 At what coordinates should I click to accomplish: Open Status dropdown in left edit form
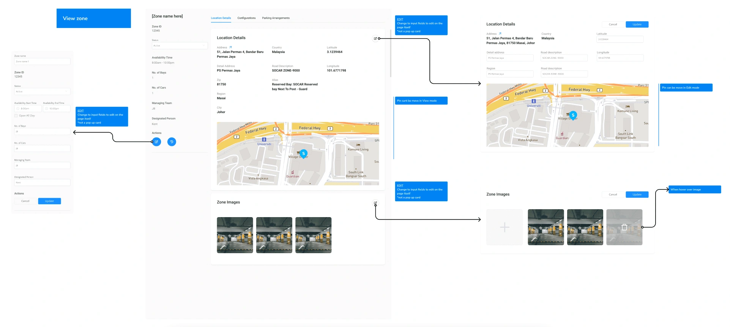[x=42, y=92]
